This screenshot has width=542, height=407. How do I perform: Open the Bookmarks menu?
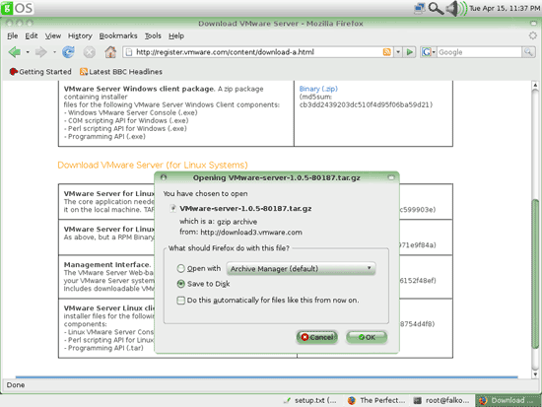[118, 35]
